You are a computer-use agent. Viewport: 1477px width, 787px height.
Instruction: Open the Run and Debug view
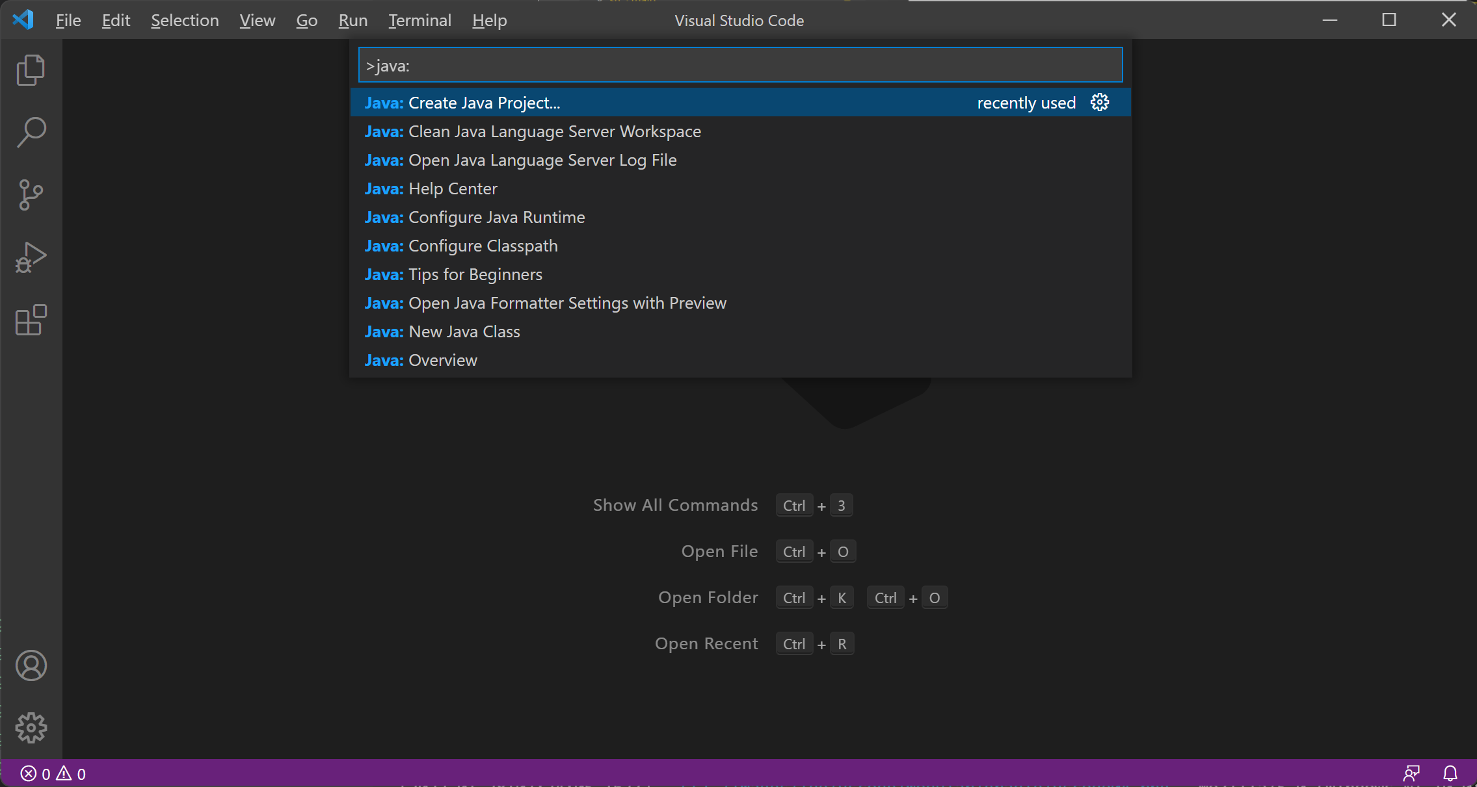[31, 257]
